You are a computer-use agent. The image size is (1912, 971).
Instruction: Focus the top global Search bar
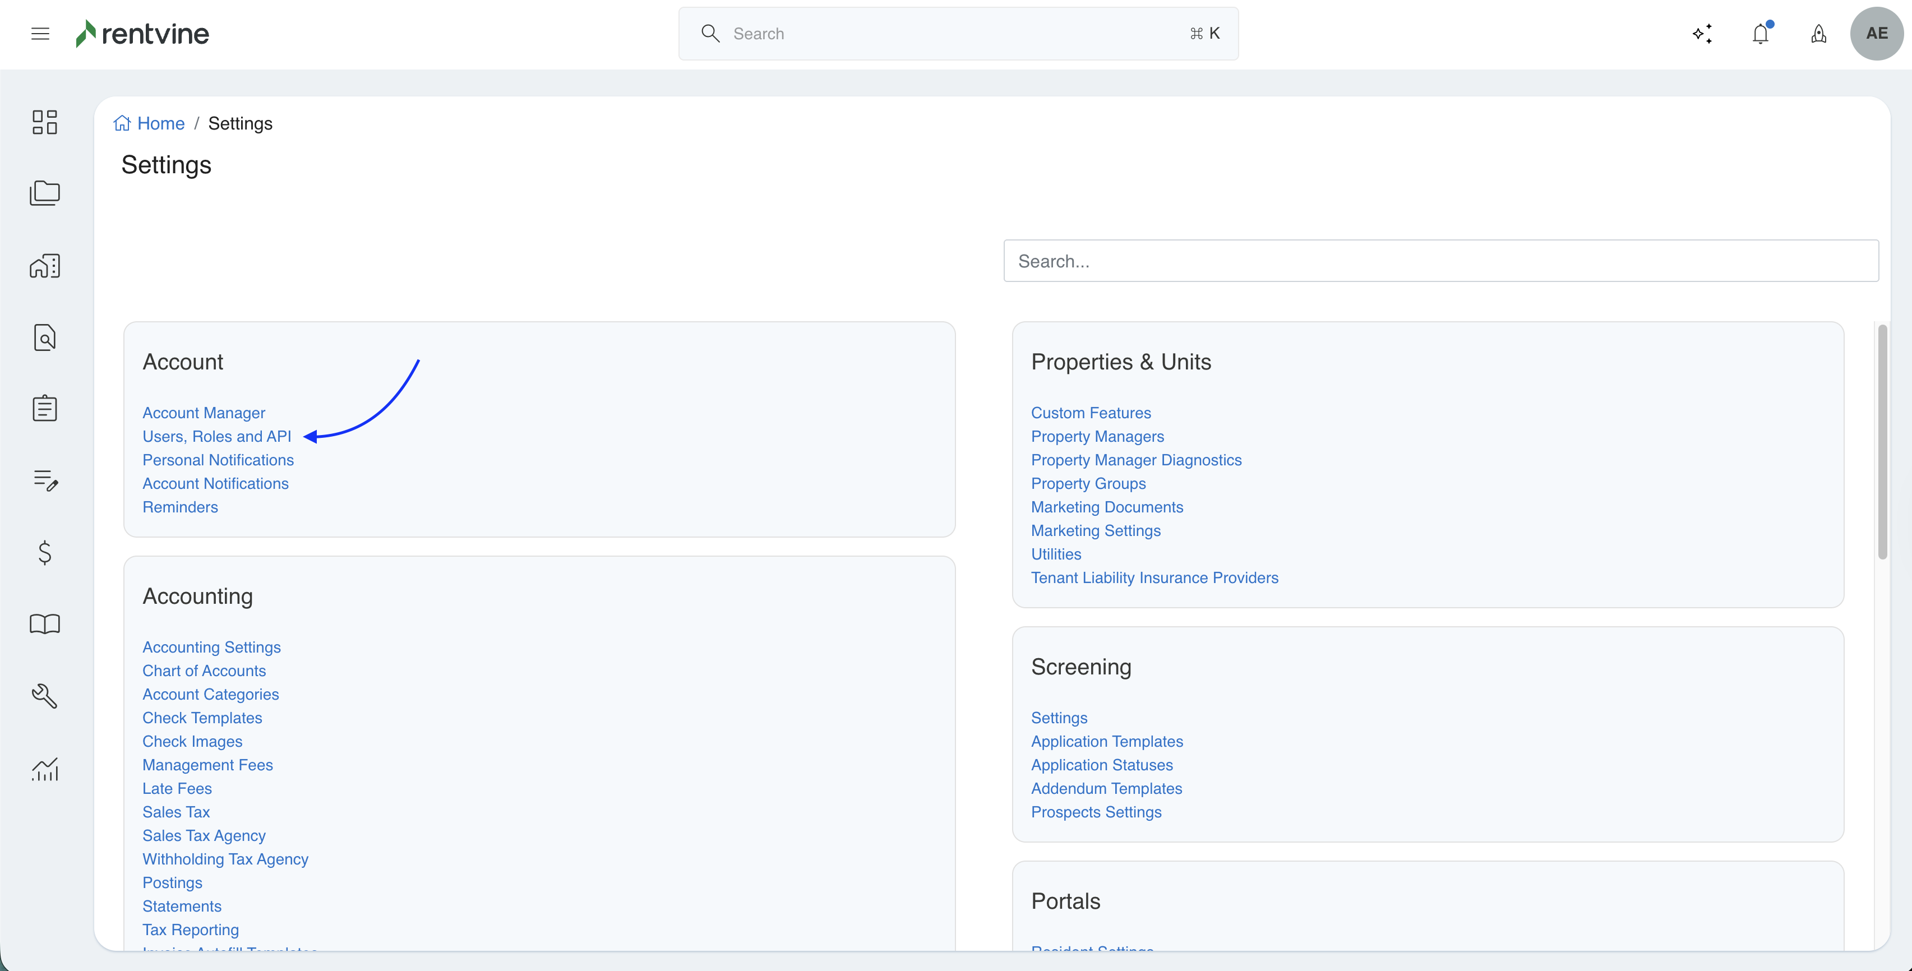958,34
